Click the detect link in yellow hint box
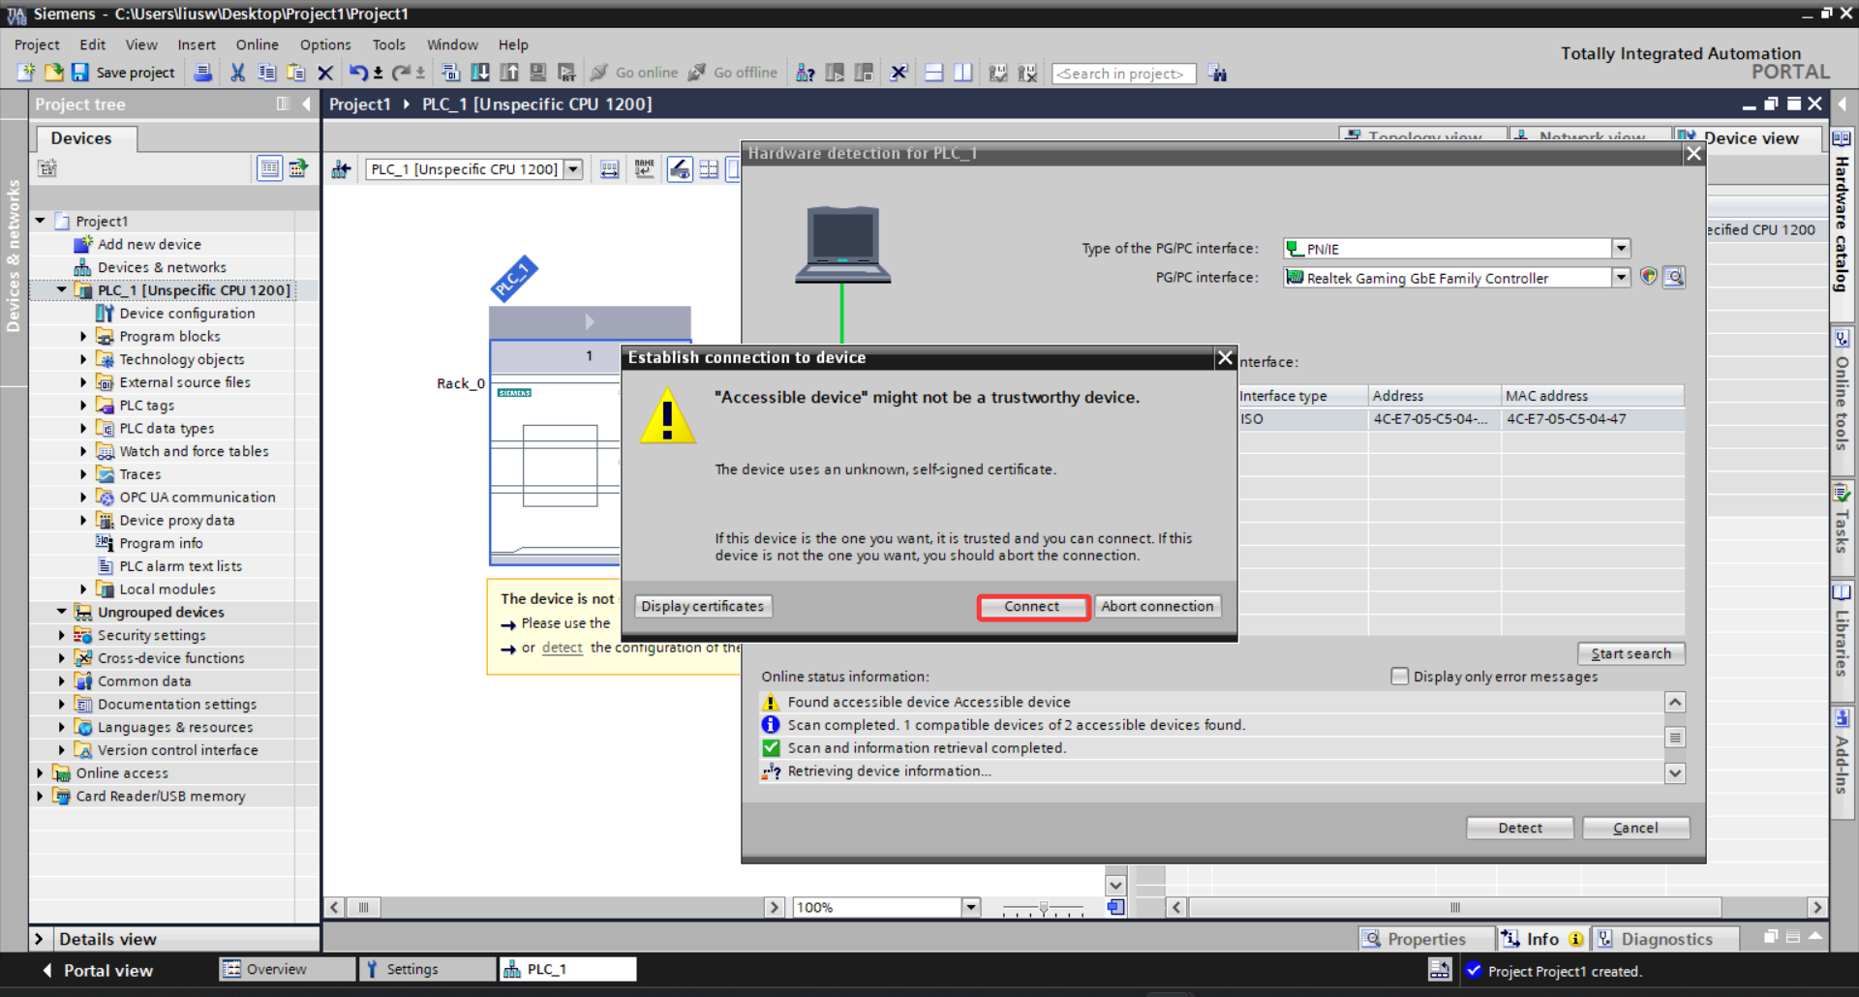Image resolution: width=1859 pixels, height=997 pixels. click(562, 648)
